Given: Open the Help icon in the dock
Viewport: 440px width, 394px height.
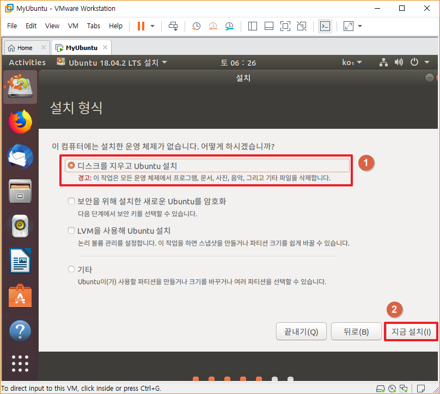Looking at the screenshot, I should tap(20, 331).
